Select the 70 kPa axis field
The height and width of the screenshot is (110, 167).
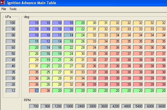click(x=11, y=41)
